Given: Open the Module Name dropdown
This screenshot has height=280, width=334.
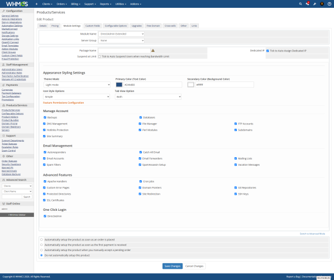Looking at the screenshot, I should coord(121,34).
